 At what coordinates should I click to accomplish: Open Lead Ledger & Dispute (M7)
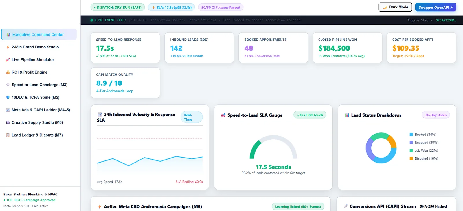(39, 135)
